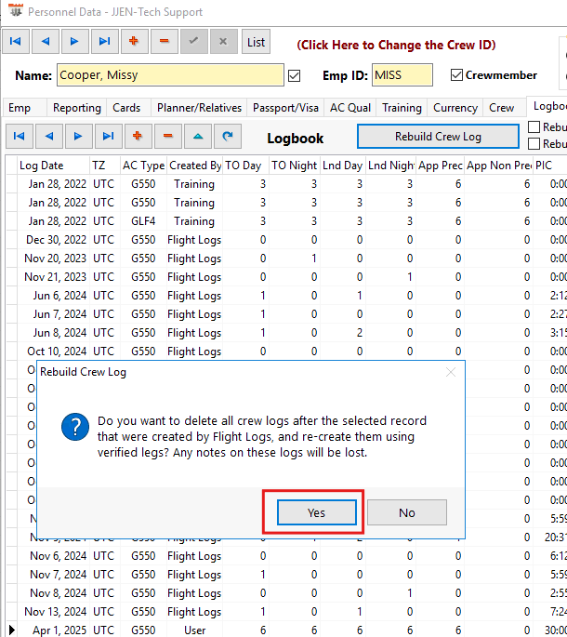Close the Rebuild Crew Log dialog

click(x=451, y=372)
